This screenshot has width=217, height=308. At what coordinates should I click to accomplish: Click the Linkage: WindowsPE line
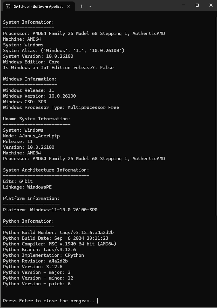[27, 187]
